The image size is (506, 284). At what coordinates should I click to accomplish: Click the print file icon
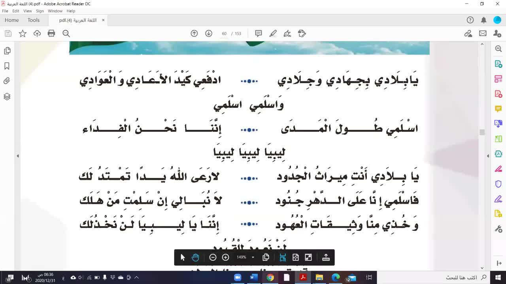pos(51,34)
